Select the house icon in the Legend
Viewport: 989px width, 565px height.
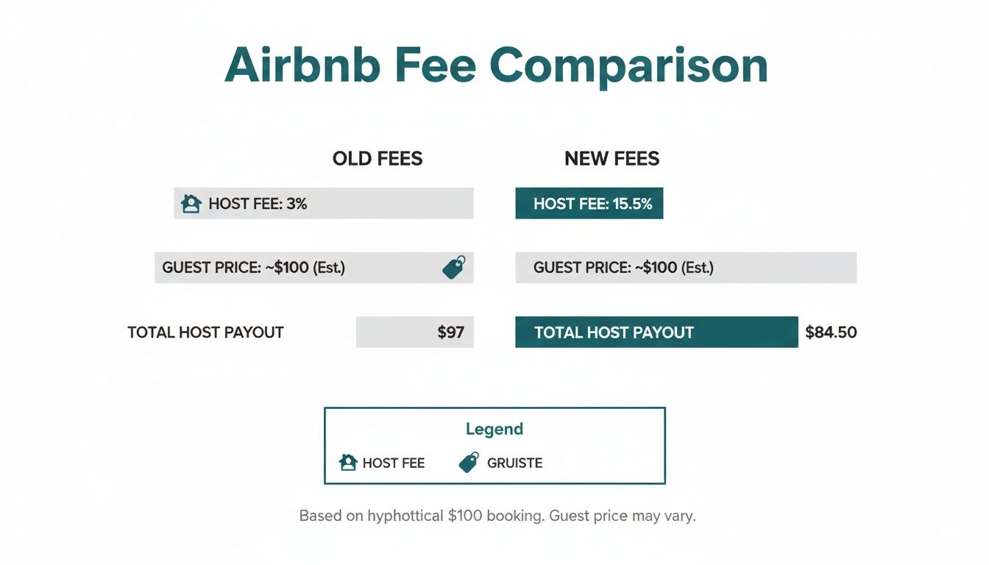point(347,463)
